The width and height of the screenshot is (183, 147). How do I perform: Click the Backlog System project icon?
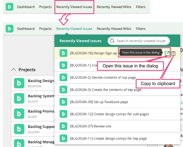tap(19, 98)
